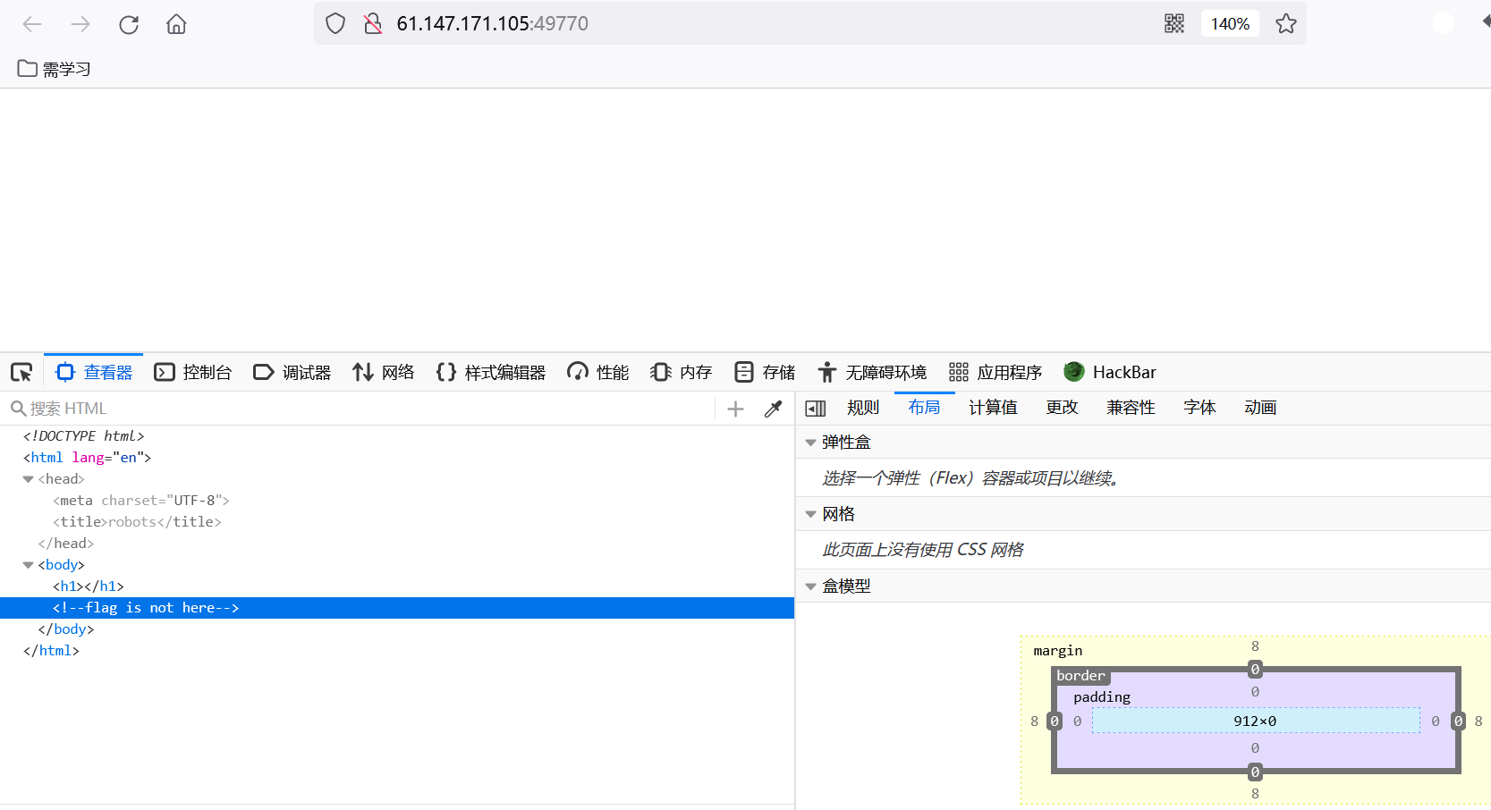Edit the bottom padding value 0

coord(1255,748)
